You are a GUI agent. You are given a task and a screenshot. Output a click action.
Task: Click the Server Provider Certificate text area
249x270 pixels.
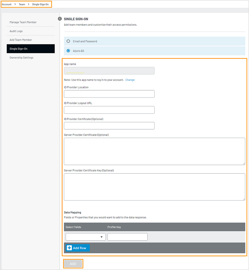(154, 151)
